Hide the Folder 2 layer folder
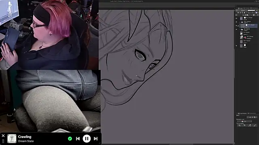This screenshot has height=145, width=259. (x=236, y=22)
